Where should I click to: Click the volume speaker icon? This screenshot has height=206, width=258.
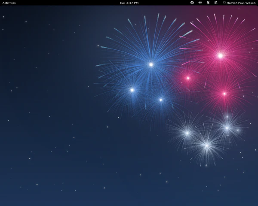(x=200, y=3)
